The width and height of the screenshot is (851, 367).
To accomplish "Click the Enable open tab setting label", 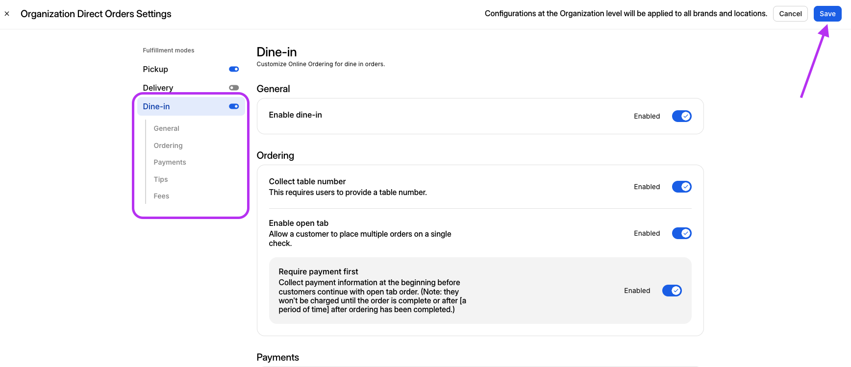I will (299, 223).
